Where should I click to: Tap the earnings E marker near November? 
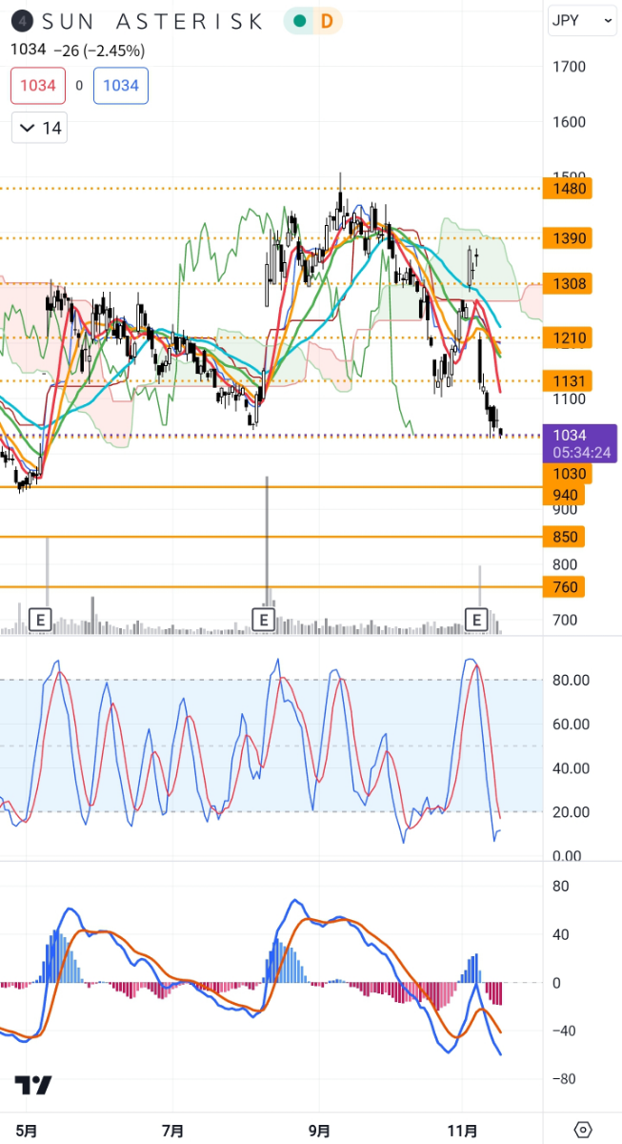[476, 620]
